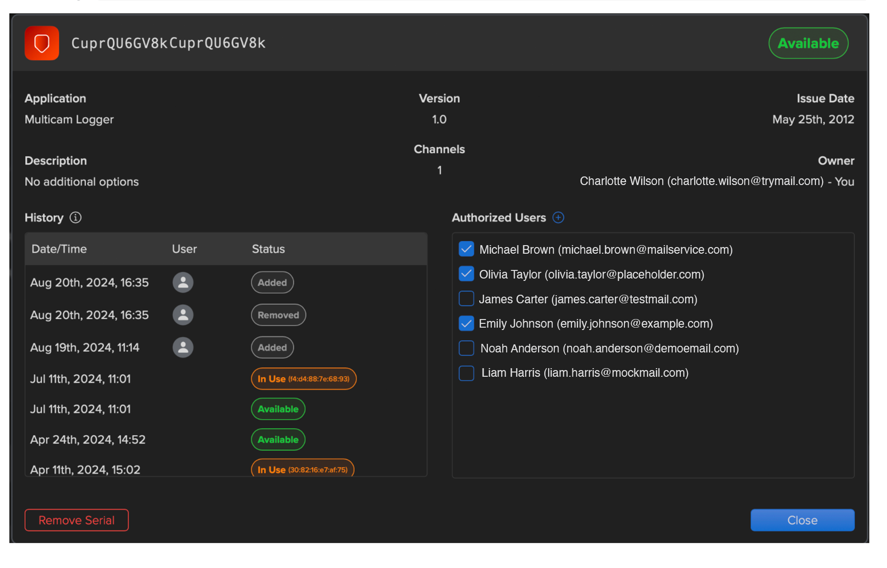Uncheck Michael Brown authorized user
This screenshot has height=568, width=887.
coord(466,249)
